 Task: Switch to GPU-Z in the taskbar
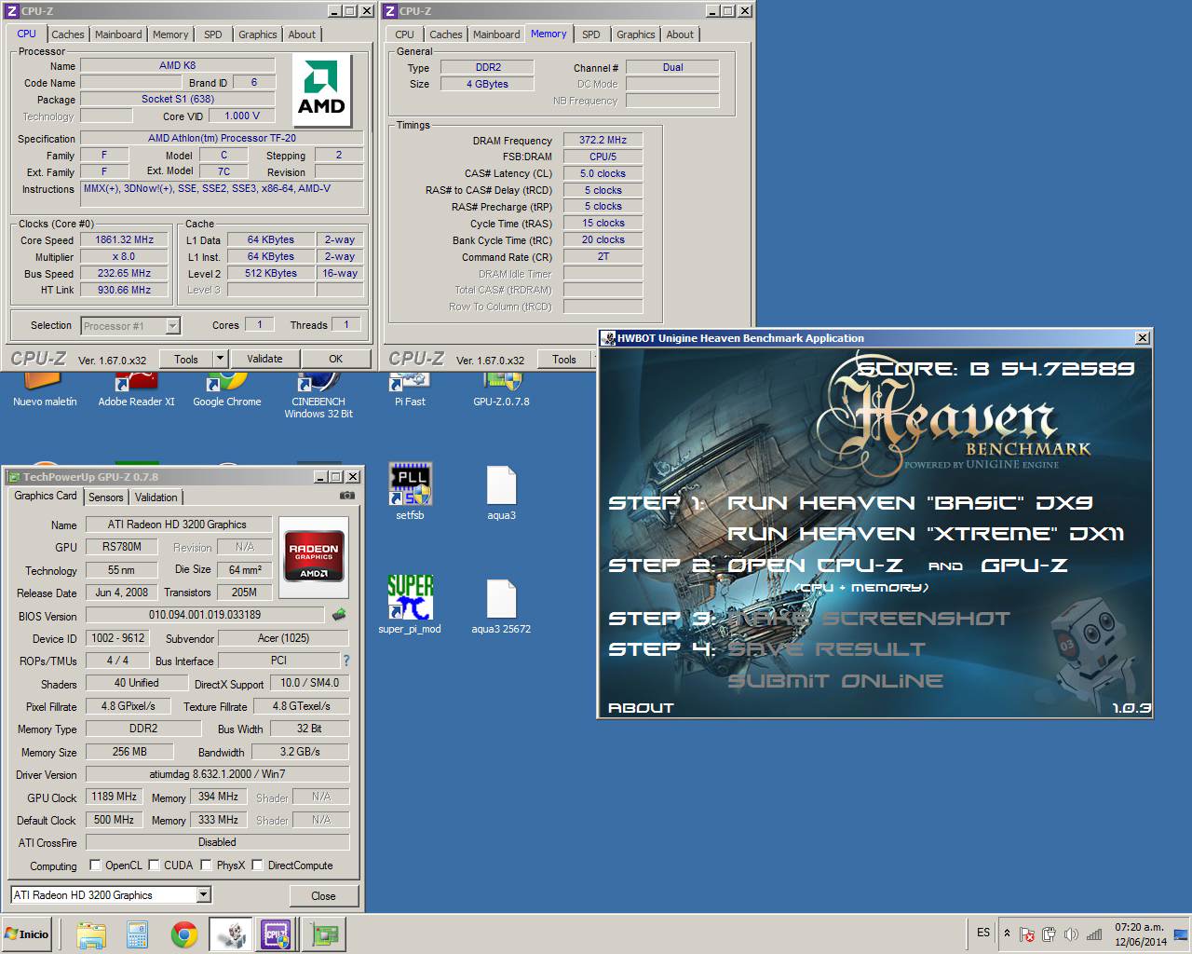click(323, 934)
